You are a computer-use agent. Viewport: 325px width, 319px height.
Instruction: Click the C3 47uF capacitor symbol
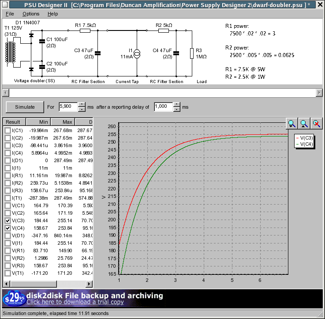98,53
